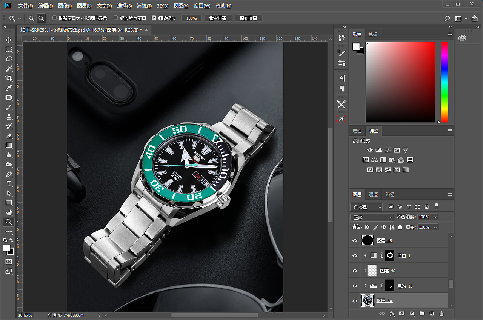Open the 文件(F) menu
This screenshot has height=320, width=483.
pyautogui.click(x=26, y=6)
